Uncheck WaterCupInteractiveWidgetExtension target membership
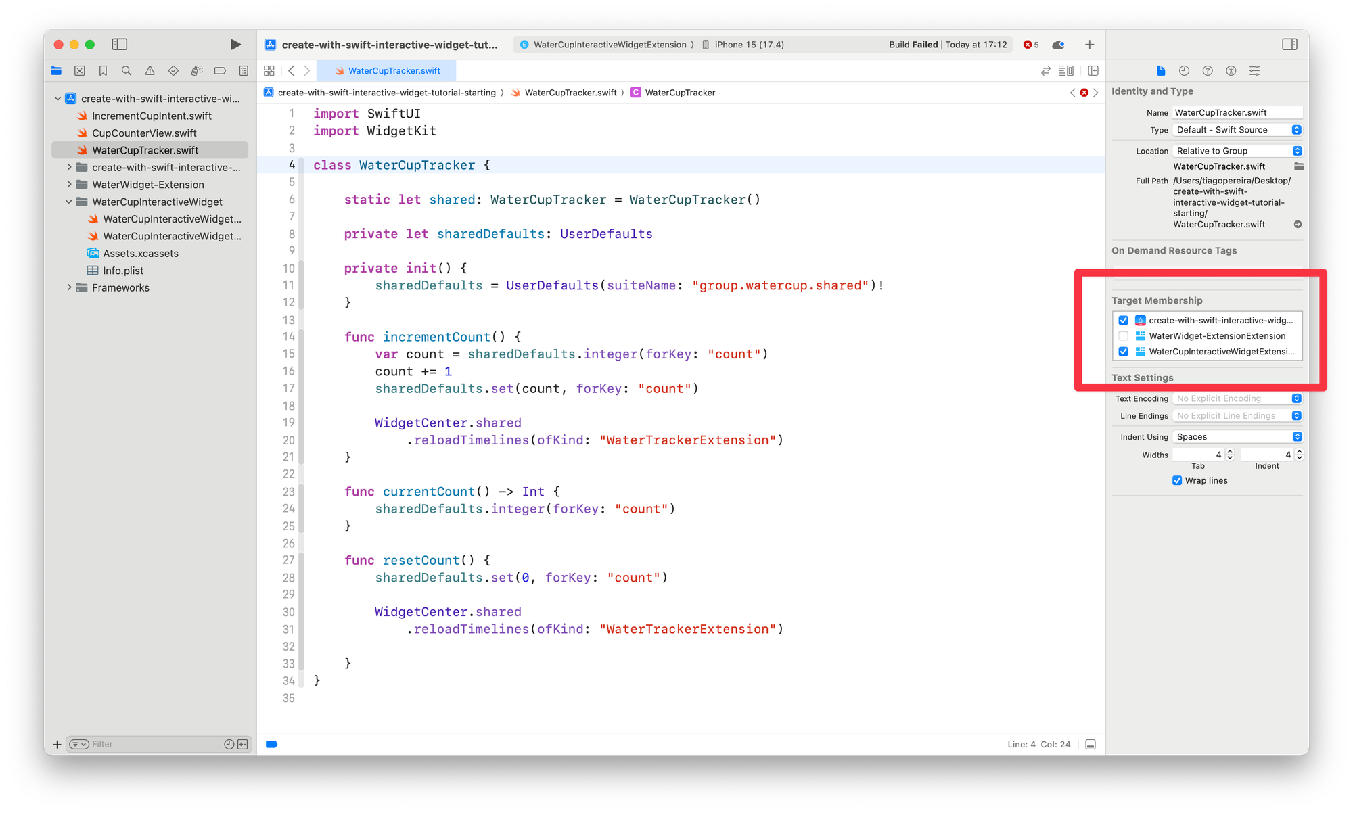Image resolution: width=1353 pixels, height=813 pixels. (1124, 352)
